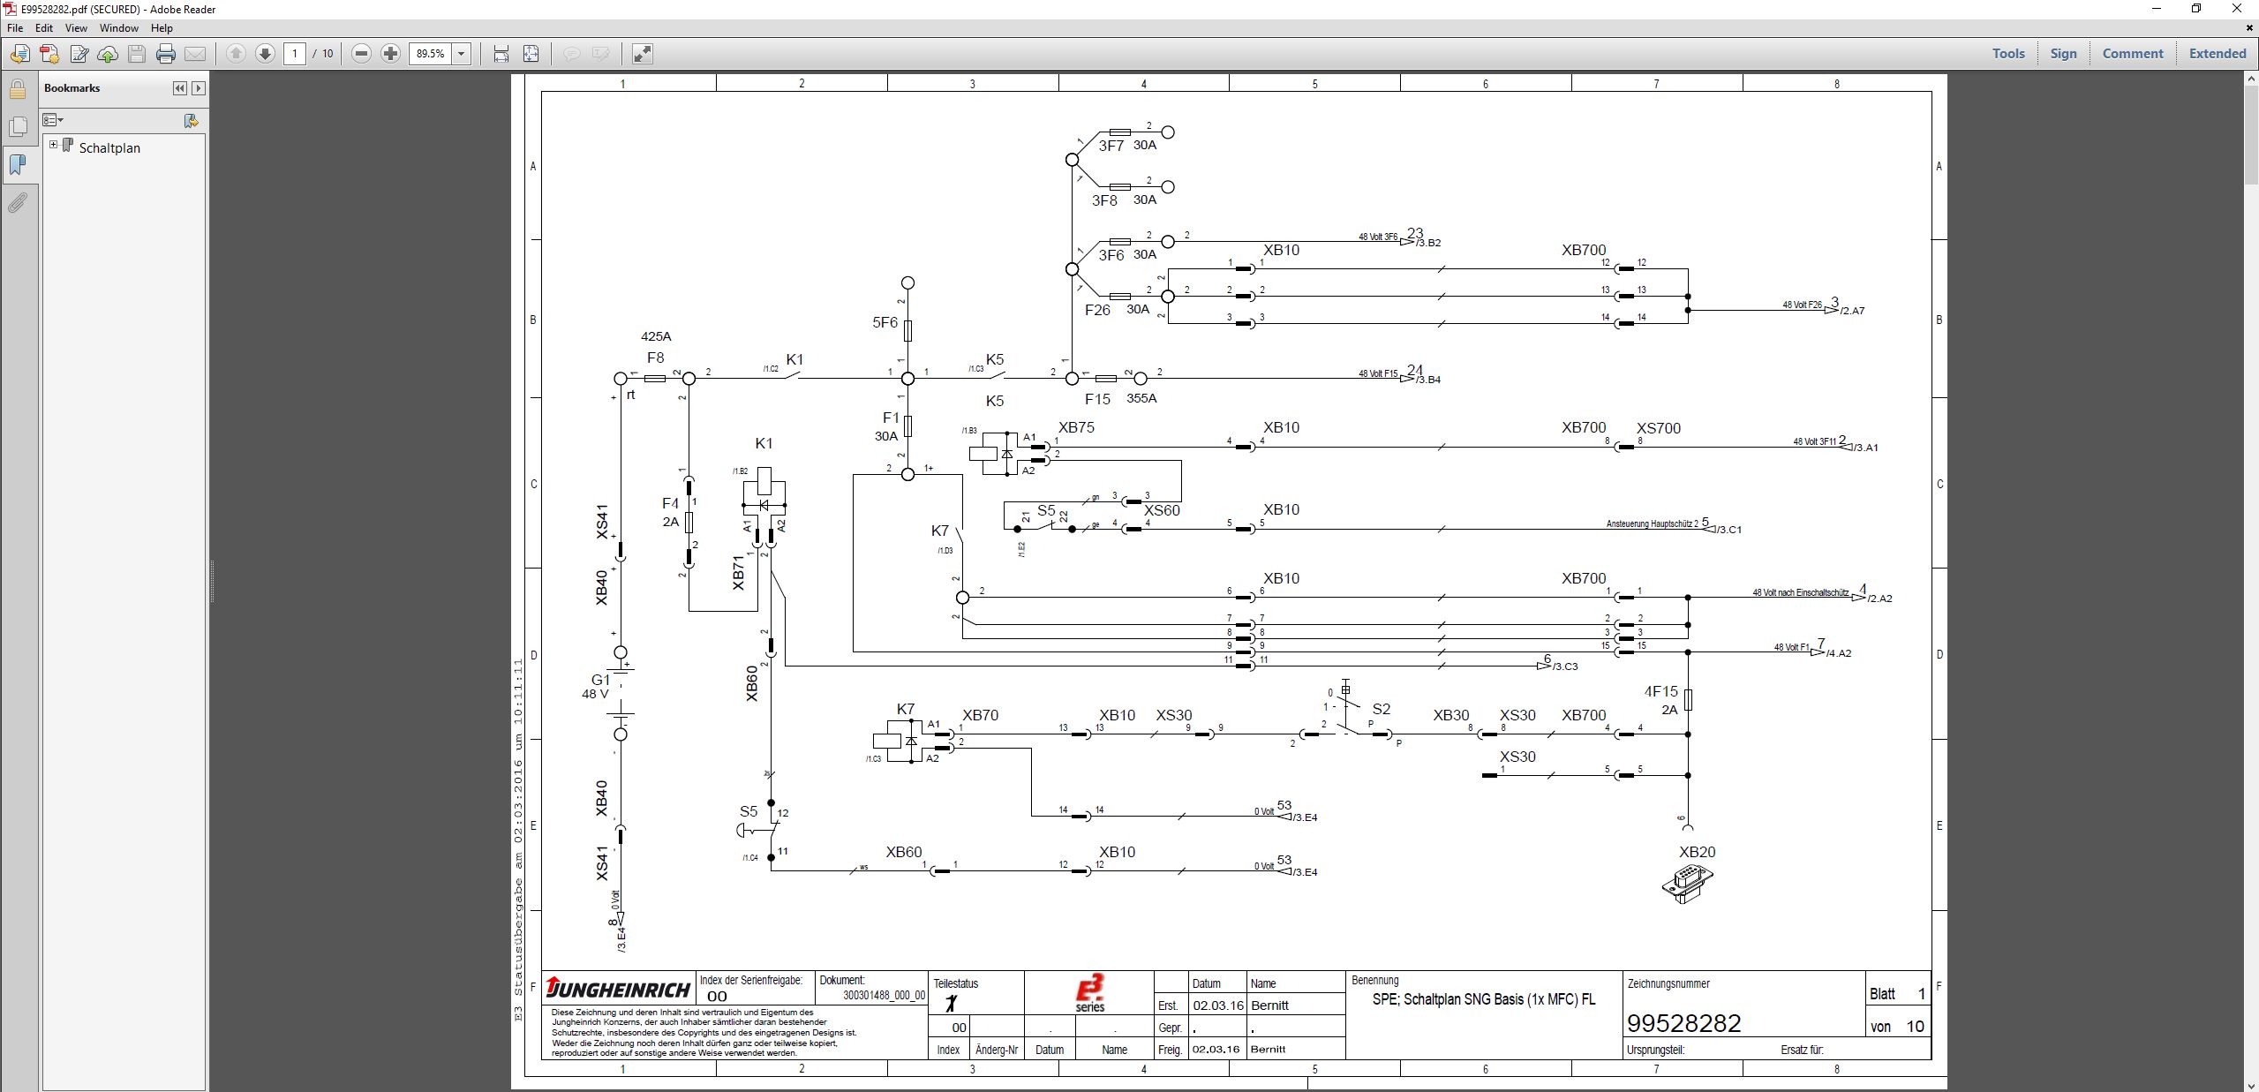2259x1092 pixels.
Task: Click the zoom in plus button
Action: point(390,54)
